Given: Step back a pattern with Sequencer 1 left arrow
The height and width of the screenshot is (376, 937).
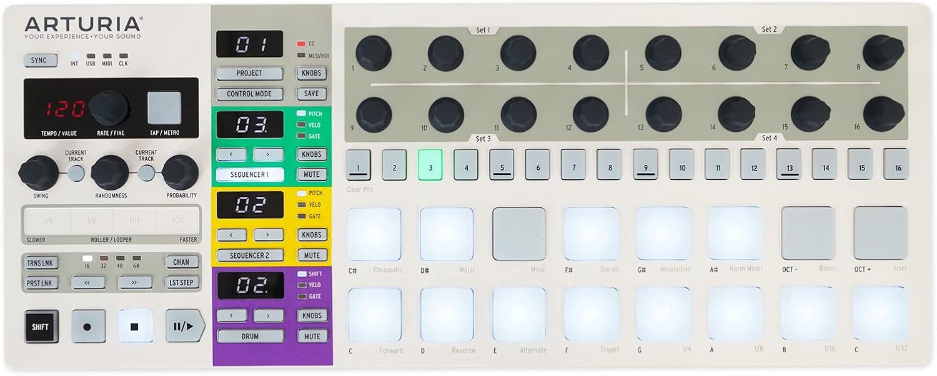Looking at the screenshot, I should (231, 154).
